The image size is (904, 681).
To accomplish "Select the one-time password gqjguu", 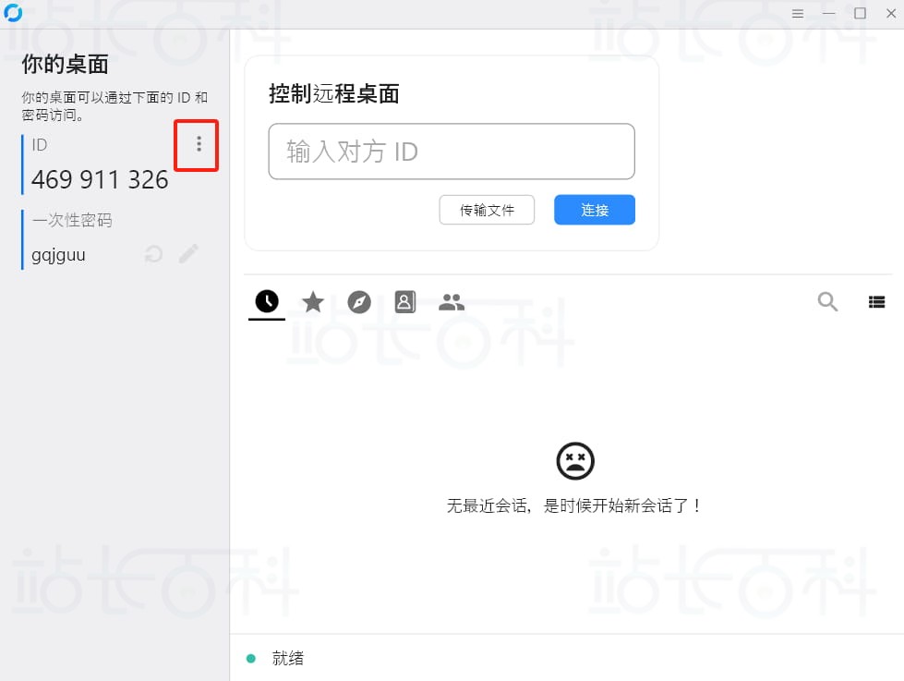I will point(57,254).
